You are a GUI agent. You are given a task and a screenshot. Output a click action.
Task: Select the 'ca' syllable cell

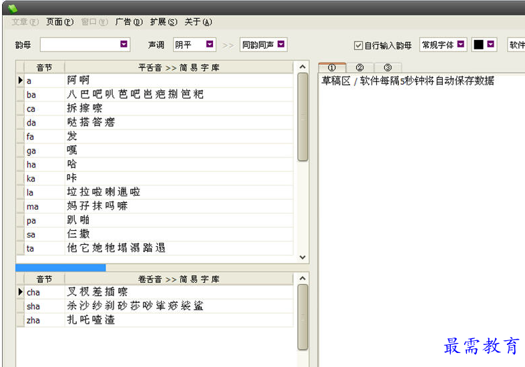(44, 109)
